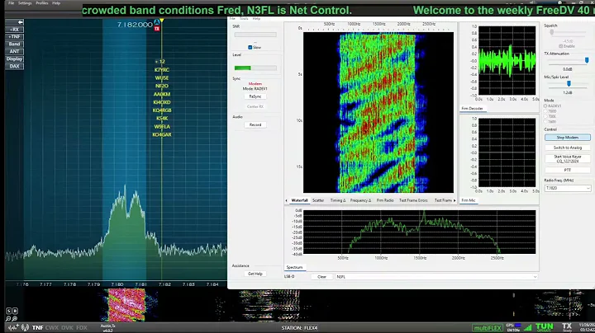
Task: Add a notch filter with the +TNF button
Action: tap(14, 37)
